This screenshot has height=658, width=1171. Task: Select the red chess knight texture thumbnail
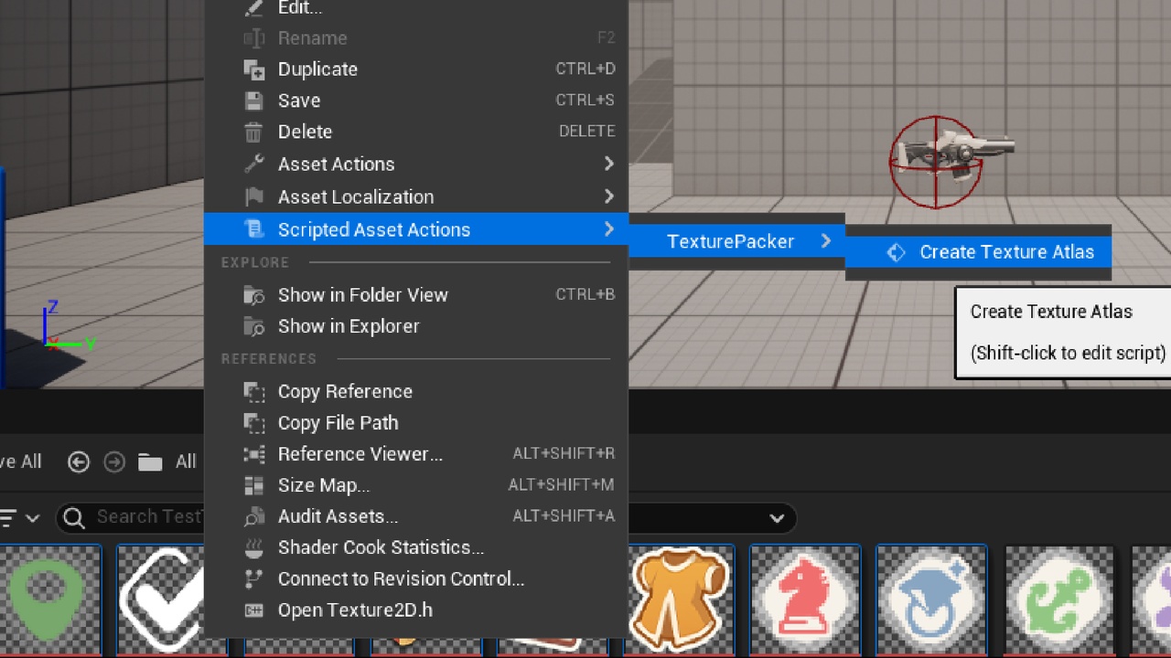(x=805, y=600)
